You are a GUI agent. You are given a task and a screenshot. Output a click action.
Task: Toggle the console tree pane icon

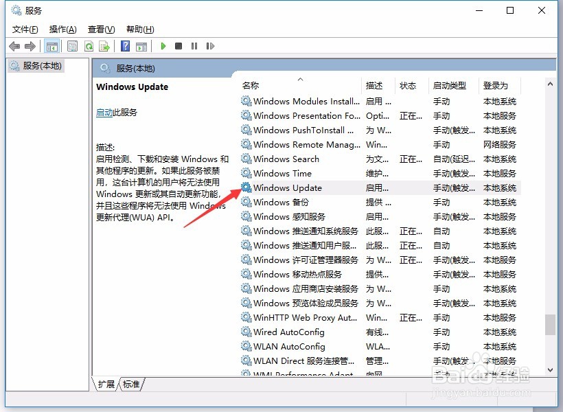click(x=51, y=46)
